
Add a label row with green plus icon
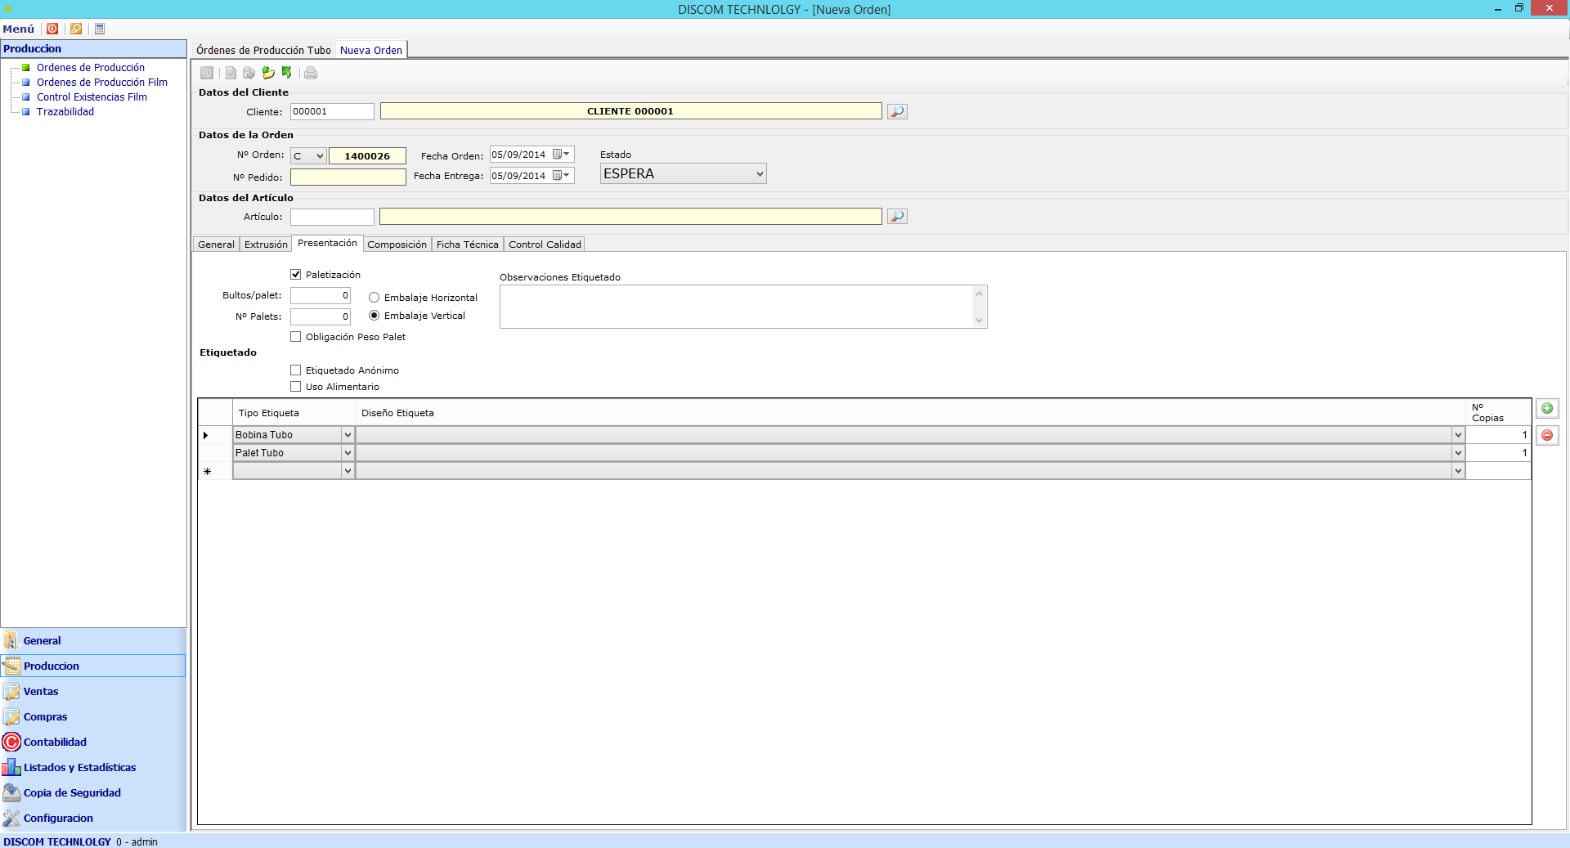click(1547, 408)
